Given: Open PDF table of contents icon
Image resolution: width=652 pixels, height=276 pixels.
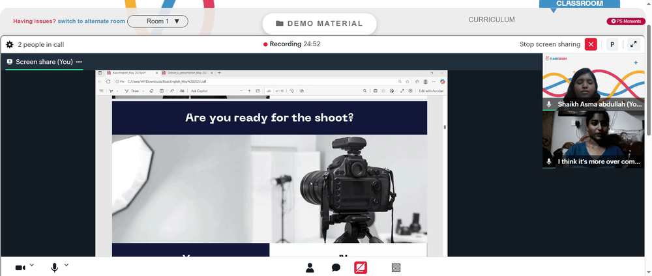Looking at the screenshot, I should click(101, 90).
